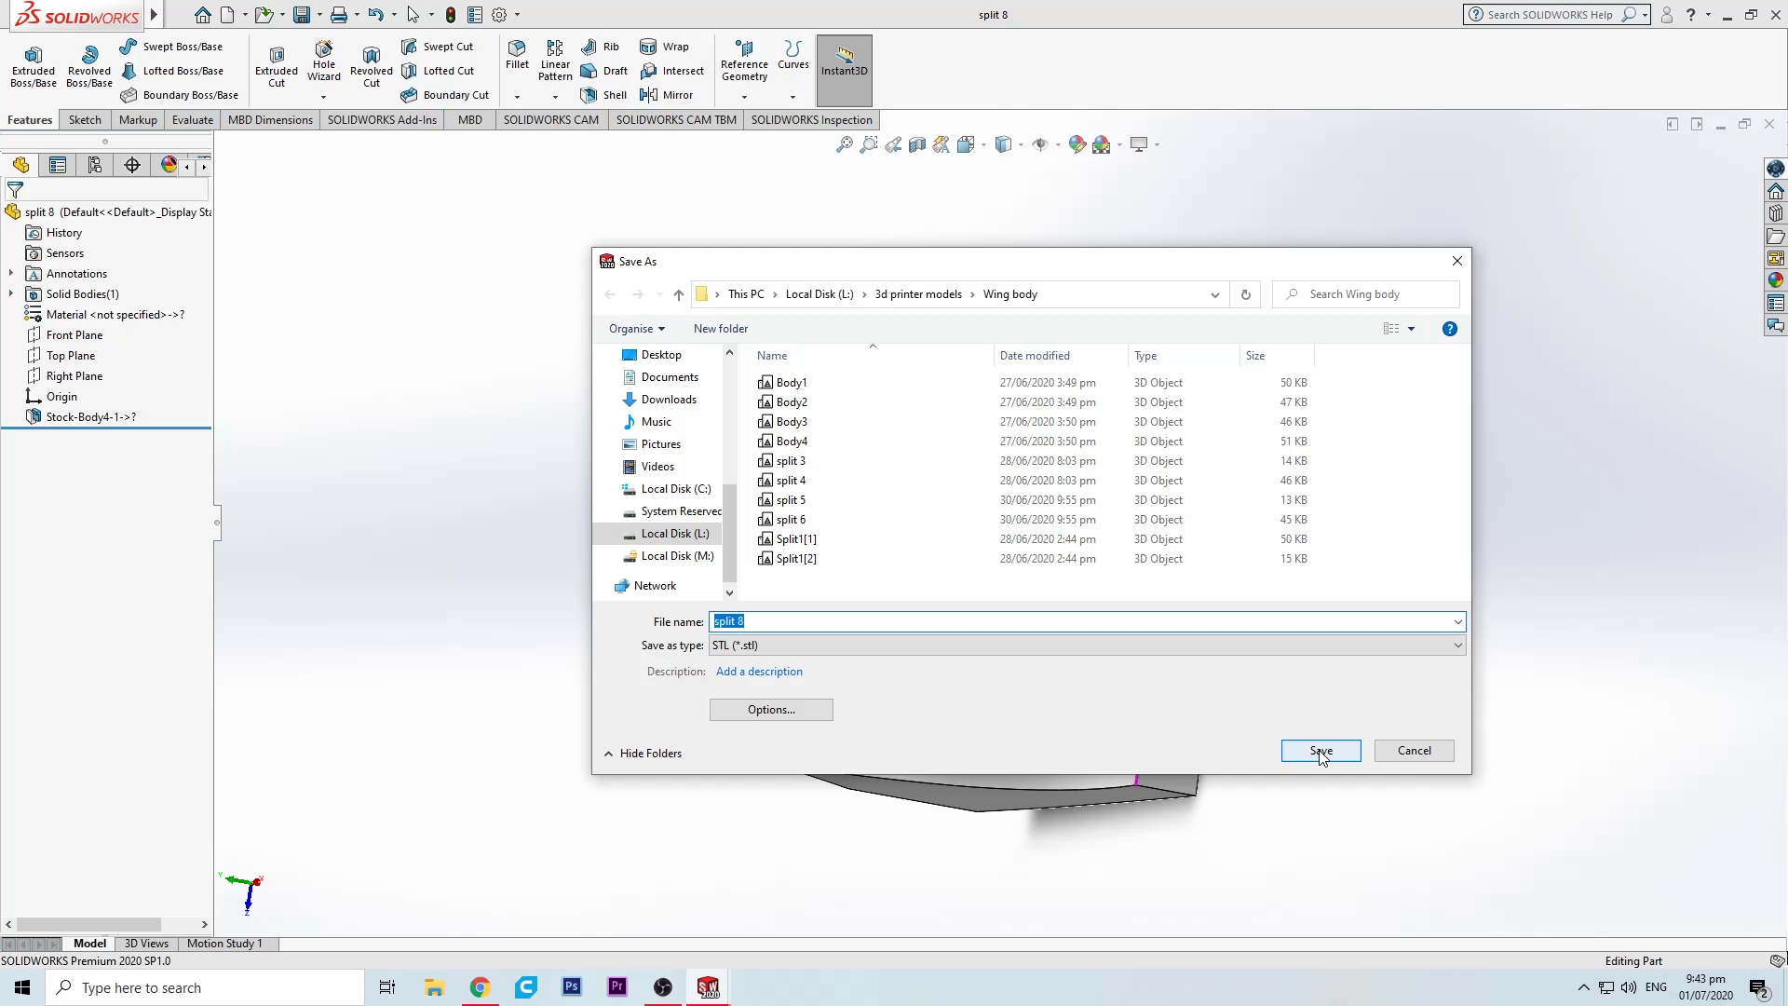Click the New folder button
This screenshot has width=1788, height=1006.
(x=720, y=329)
